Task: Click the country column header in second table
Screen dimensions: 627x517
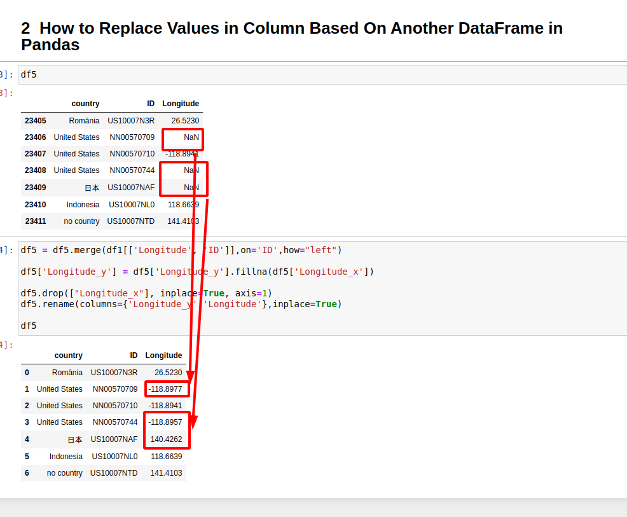Action: click(x=69, y=355)
